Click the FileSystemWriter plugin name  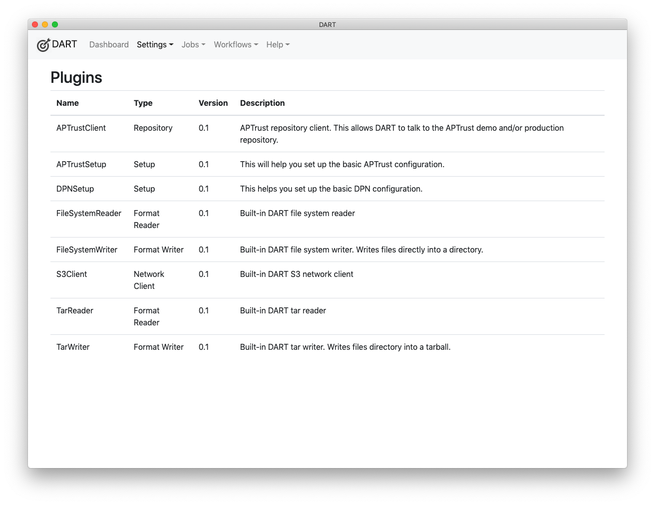click(x=87, y=250)
